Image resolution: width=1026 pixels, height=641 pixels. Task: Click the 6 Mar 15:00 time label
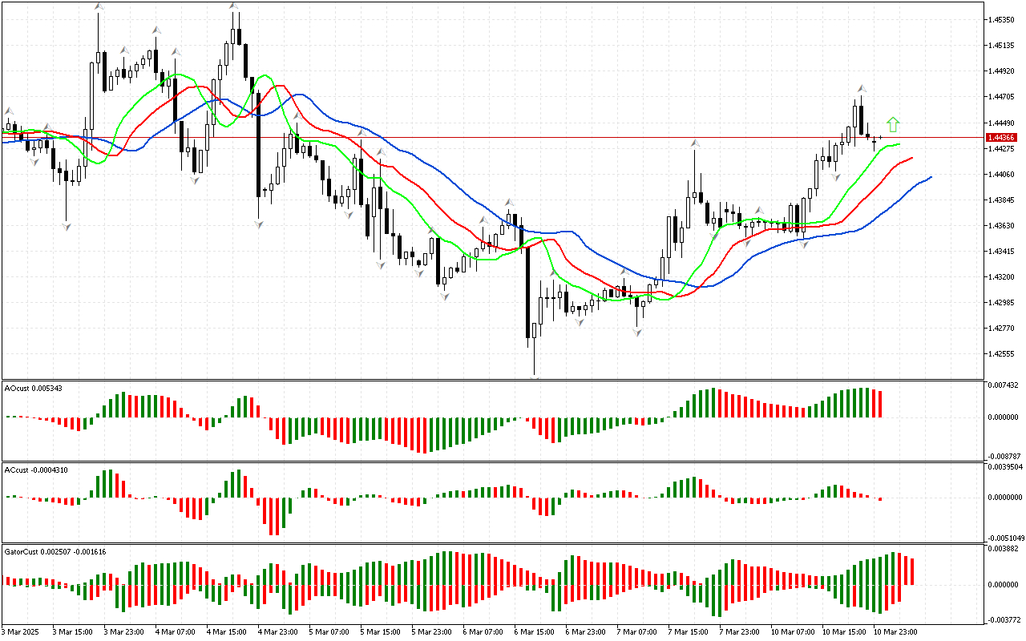535,631
